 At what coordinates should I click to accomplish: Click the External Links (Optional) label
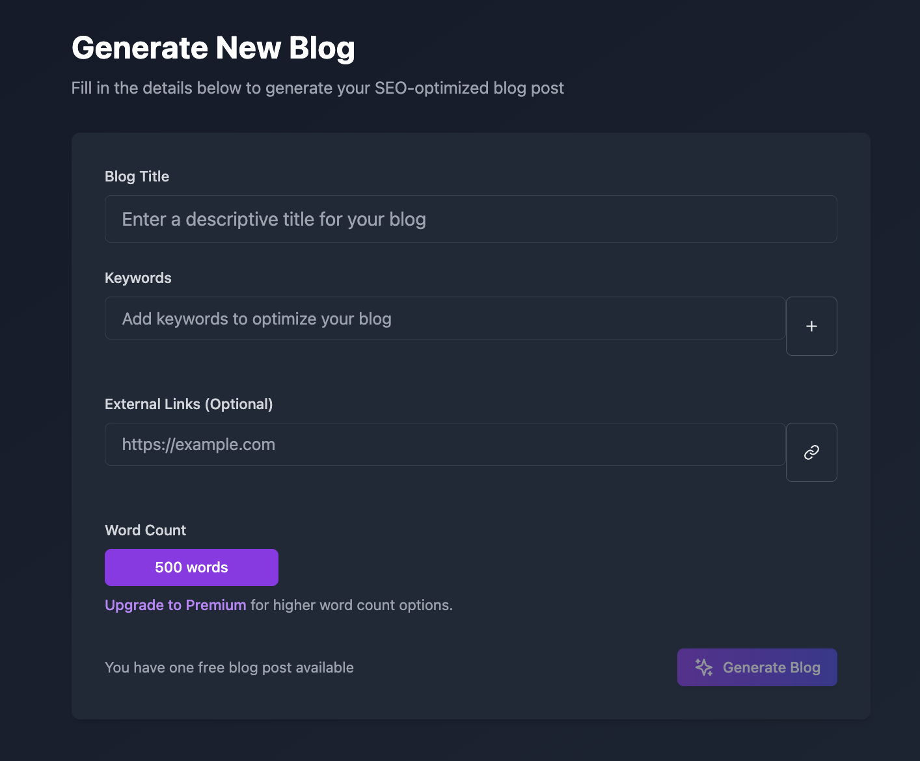pos(189,404)
